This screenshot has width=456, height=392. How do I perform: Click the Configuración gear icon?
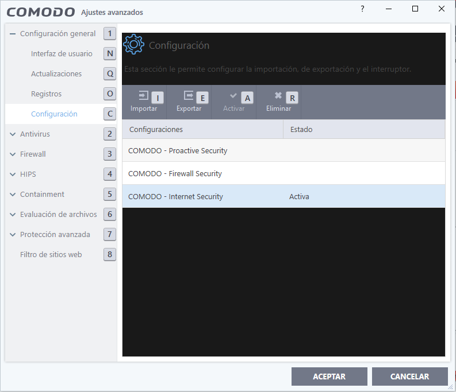click(133, 44)
